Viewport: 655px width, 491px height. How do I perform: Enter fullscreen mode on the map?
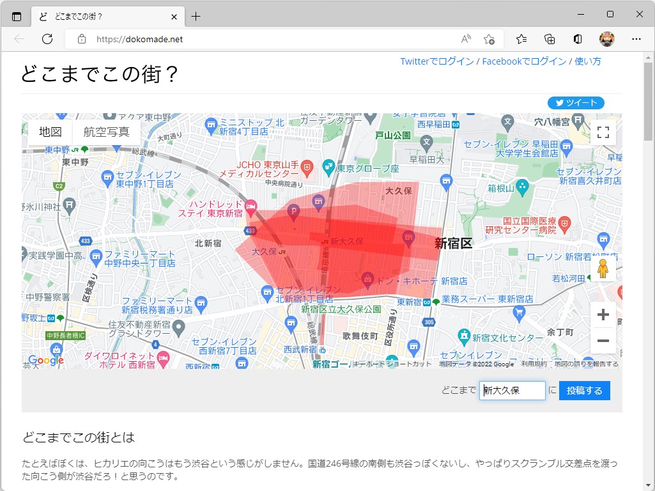[603, 132]
